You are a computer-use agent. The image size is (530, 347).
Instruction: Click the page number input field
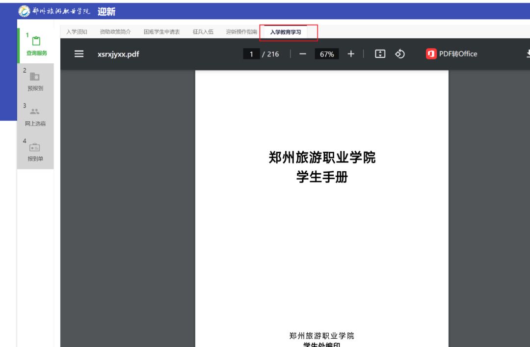pos(251,54)
